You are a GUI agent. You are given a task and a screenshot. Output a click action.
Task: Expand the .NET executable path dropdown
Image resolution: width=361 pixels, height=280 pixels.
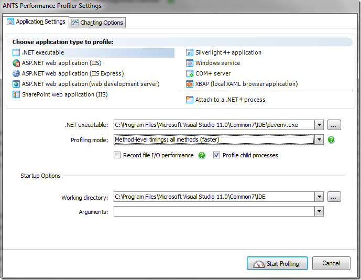coord(319,125)
